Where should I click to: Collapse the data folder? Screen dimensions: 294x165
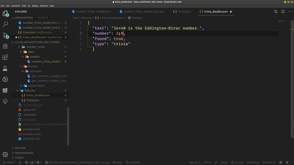(x=21, y=52)
